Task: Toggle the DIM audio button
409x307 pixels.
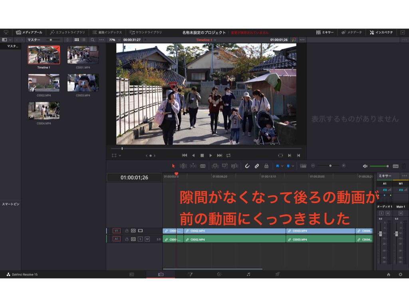Action: (x=396, y=166)
